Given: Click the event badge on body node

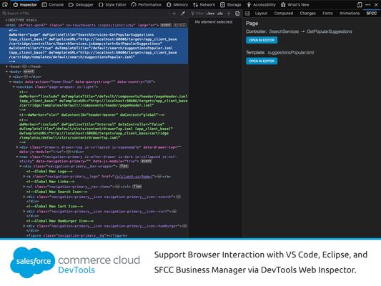Looking at the screenshot, I should coord(29,71).
